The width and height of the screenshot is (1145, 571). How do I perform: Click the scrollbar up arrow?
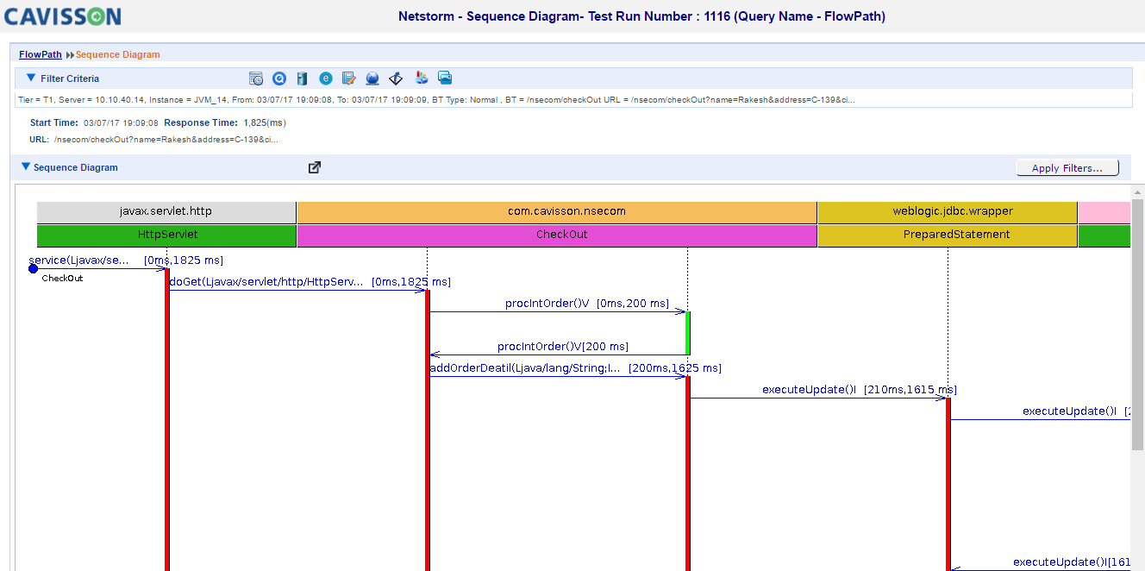pos(1137,191)
